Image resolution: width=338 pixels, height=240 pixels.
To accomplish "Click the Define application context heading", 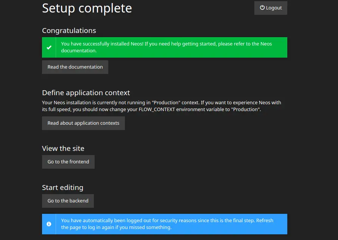I will pos(86,93).
